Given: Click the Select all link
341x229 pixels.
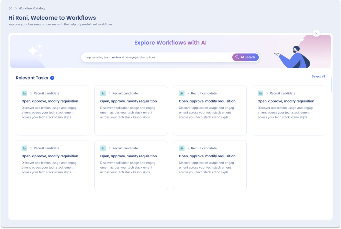Looking at the screenshot, I should (x=318, y=76).
